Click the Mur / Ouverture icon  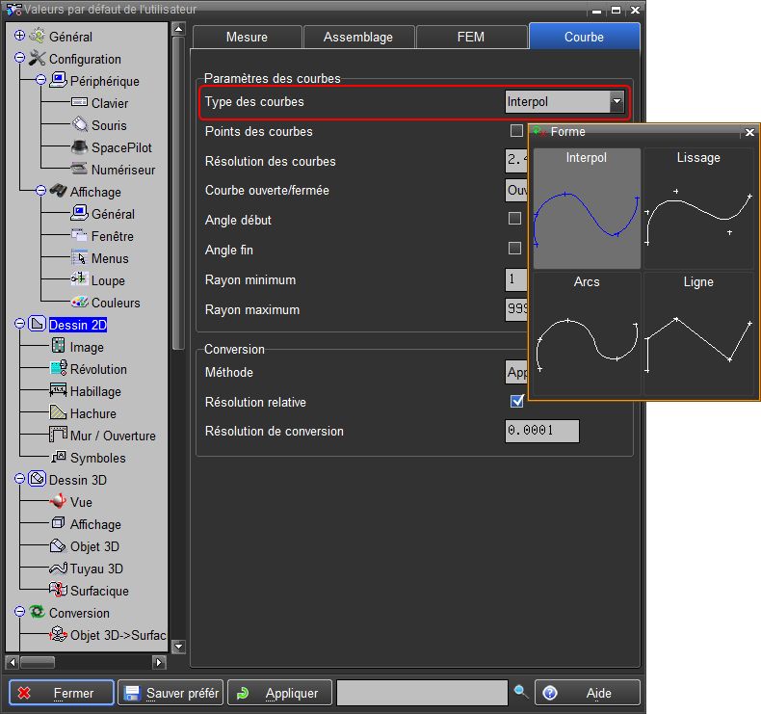[58, 436]
